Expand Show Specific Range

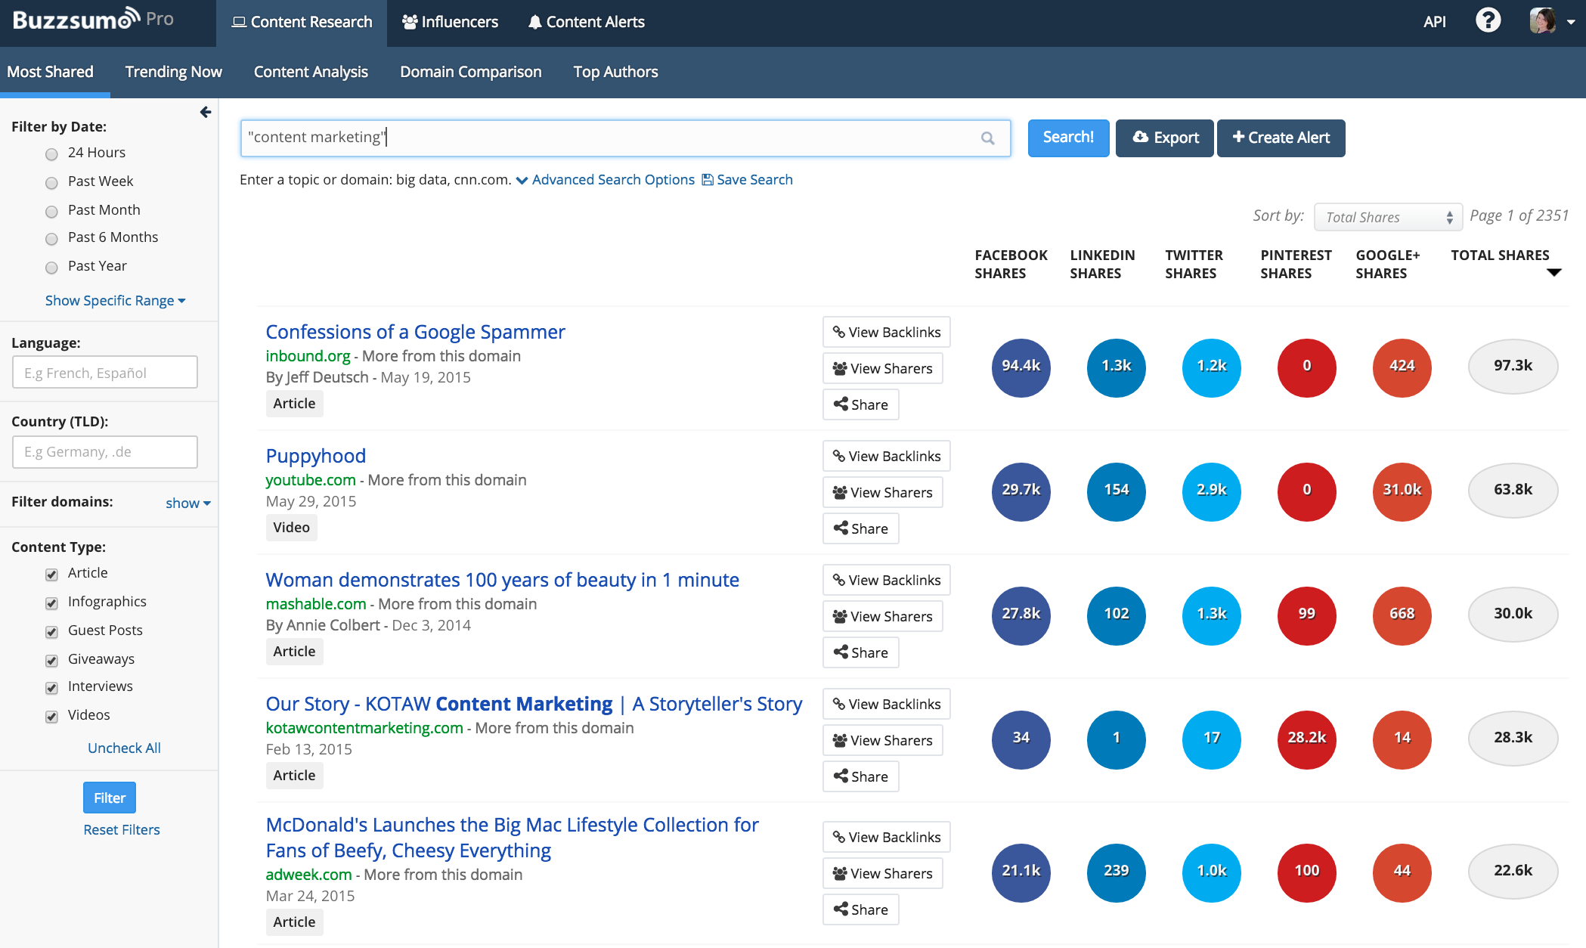click(115, 300)
